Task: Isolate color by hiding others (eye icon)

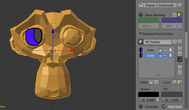Action: 156,82
